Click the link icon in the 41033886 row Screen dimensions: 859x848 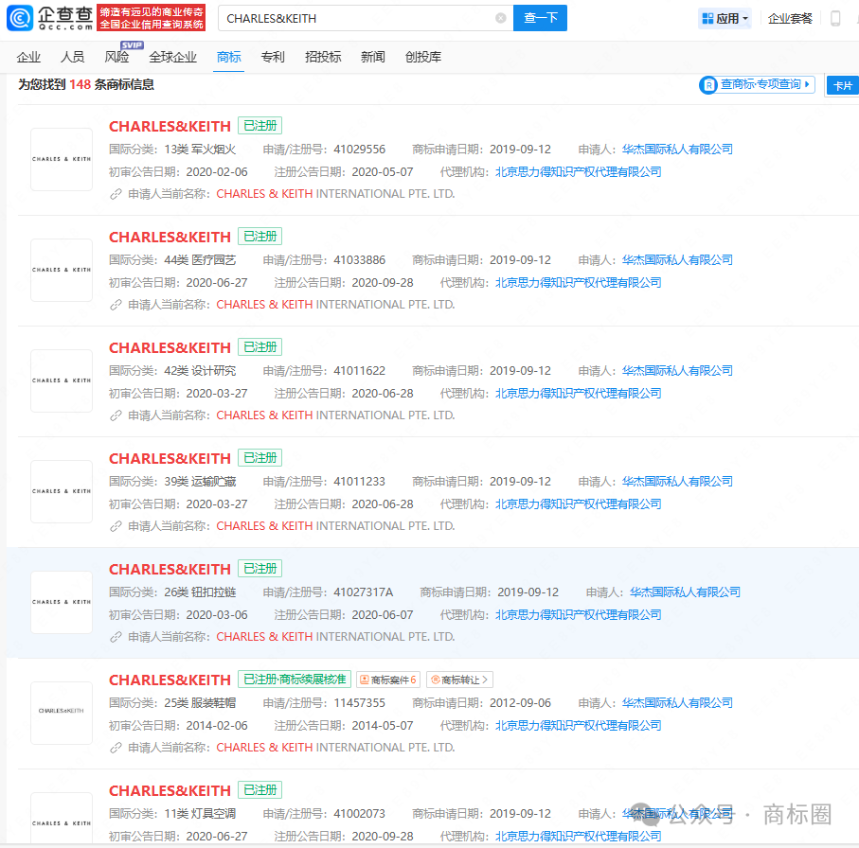[116, 305]
